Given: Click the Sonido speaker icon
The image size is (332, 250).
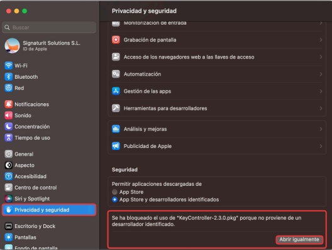Looking at the screenshot, I should point(8,115).
